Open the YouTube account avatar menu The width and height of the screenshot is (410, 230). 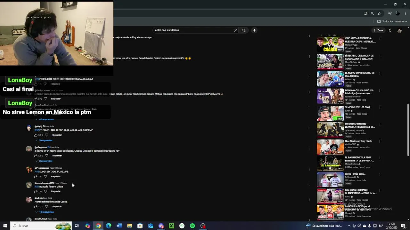pos(400,30)
